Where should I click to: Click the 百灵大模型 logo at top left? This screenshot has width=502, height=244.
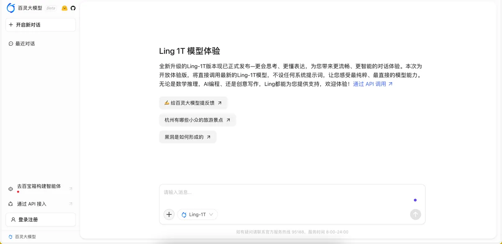click(11, 8)
